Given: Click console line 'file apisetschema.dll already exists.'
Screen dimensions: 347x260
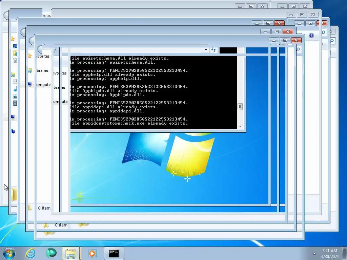Looking at the screenshot, I should (x=120, y=58).
